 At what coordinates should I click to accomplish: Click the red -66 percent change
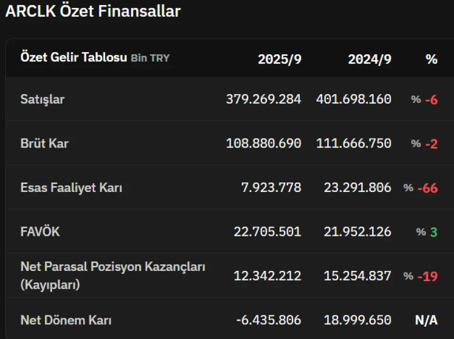(428, 188)
